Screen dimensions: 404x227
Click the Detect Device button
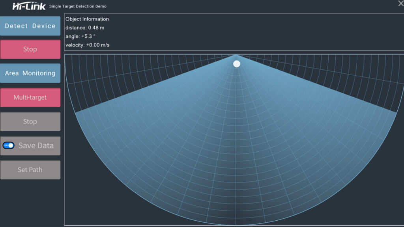click(30, 26)
